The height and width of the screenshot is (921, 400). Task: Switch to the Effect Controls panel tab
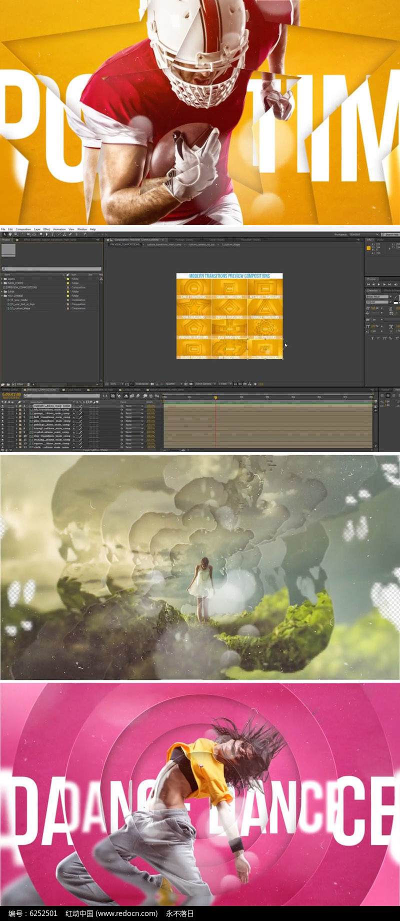pos(50,240)
